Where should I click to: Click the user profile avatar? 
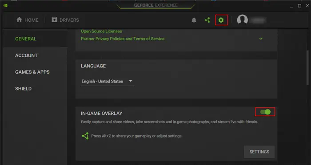coord(243,20)
